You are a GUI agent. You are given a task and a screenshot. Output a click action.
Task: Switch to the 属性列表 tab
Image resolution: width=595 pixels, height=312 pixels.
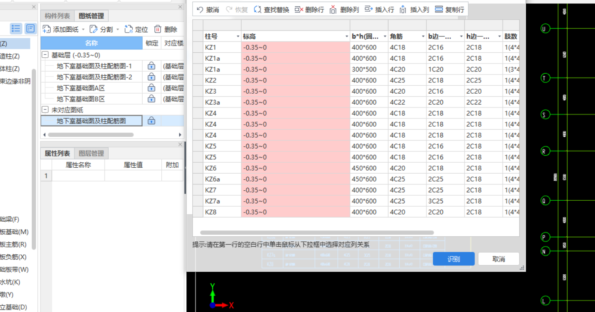pos(57,153)
